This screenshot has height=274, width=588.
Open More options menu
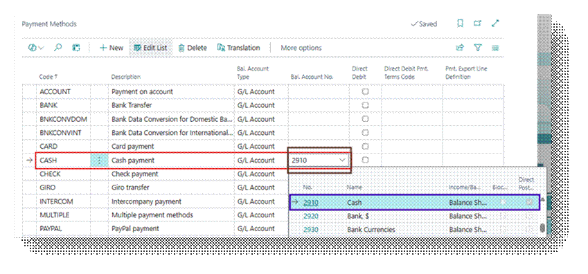point(301,48)
